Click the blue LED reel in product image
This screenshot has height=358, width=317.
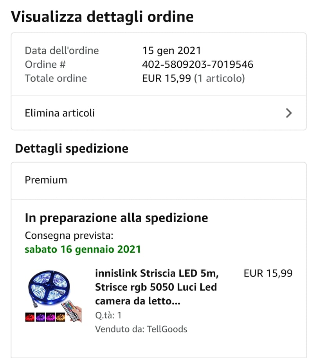(x=49, y=288)
